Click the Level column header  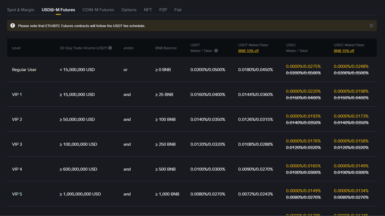click(16, 48)
